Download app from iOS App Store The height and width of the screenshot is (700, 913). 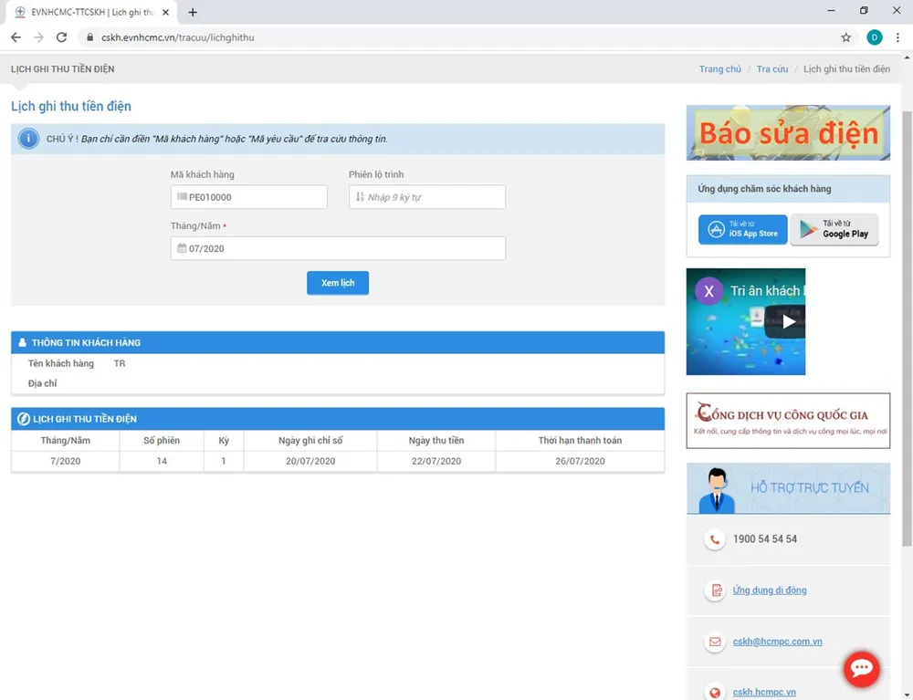[x=741, y=229]
